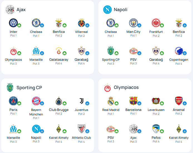The width and height of the screenshot is (193, 153).
Task: Click blue away badge next to Arsenal
Action: click(184, 103)
